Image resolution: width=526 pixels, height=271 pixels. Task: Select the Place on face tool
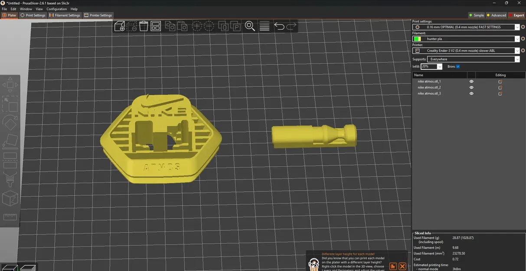[x=10, y=142]
